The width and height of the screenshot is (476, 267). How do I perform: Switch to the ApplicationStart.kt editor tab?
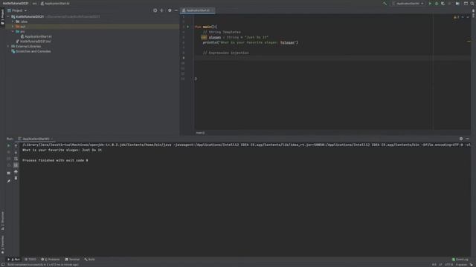click(x=197, y=10)
